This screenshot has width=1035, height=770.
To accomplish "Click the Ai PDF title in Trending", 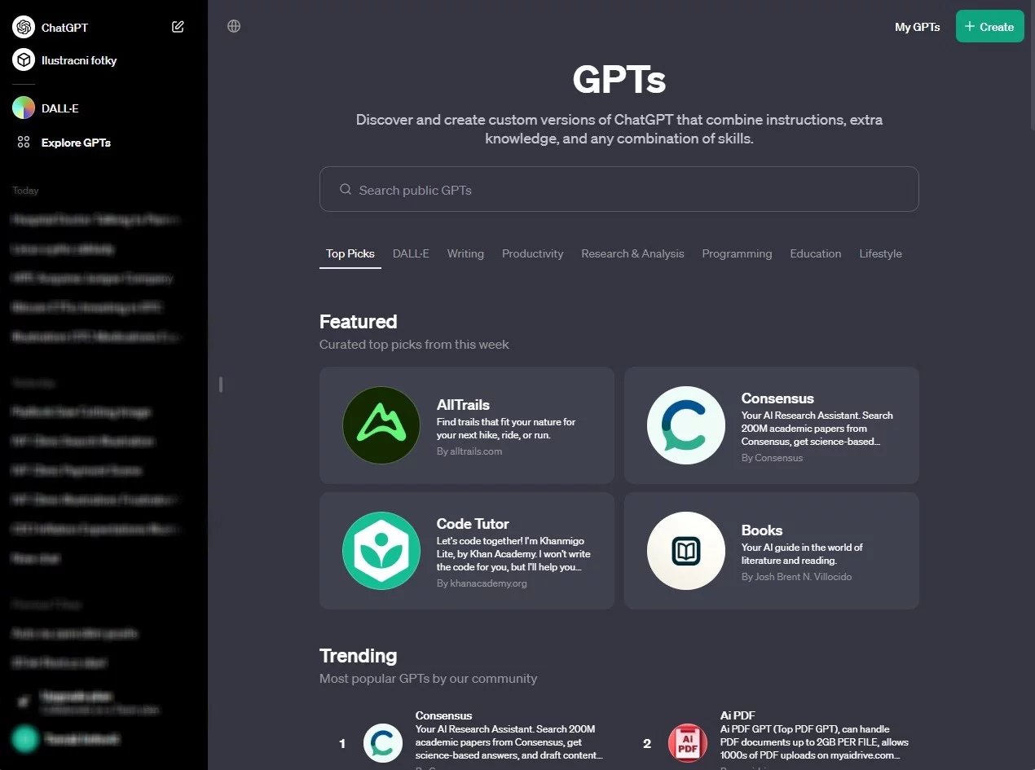I will click(x=738, y=715).
